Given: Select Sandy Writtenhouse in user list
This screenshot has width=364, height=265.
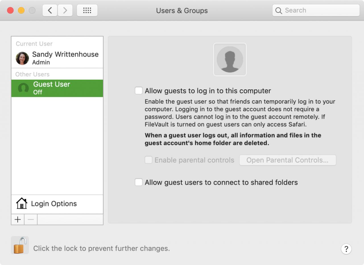Looking at the screenshot, I should [x=57, y=58].
